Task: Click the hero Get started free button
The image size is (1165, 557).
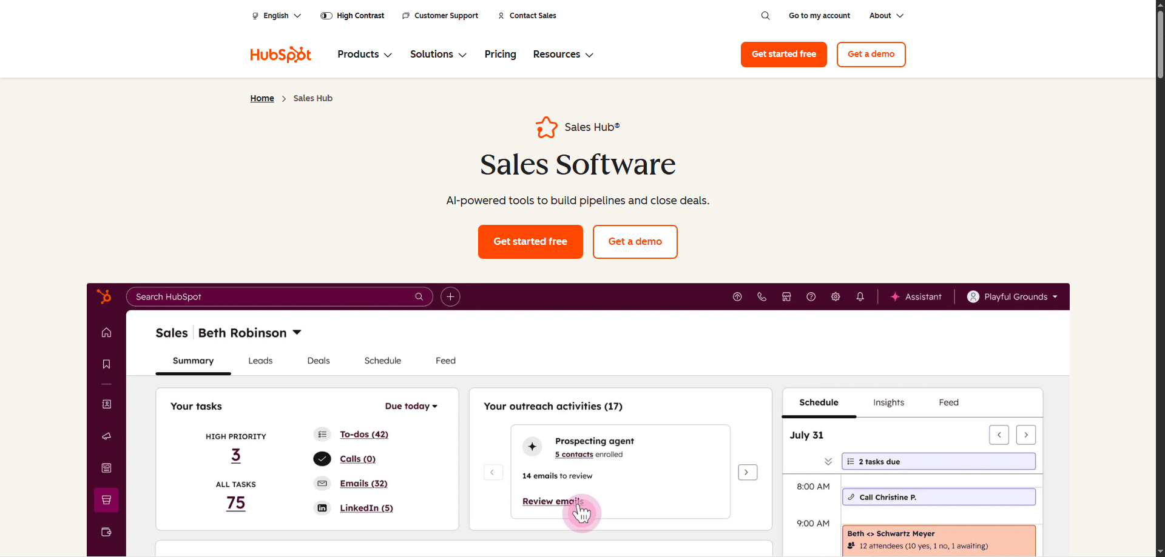Action: coord(530,242)
